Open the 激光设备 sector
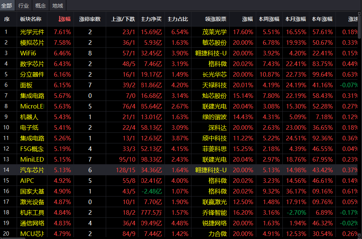This screenshot has height=239, width=362. [x=32, y=202]
